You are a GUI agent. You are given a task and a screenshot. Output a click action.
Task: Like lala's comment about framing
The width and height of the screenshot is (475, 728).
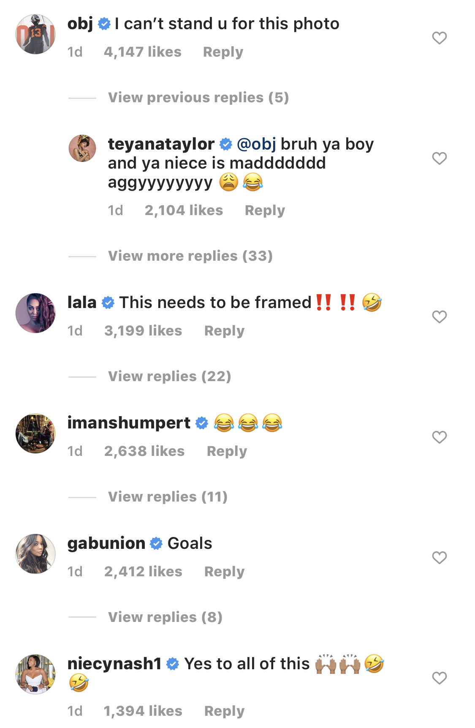[439, 317]
